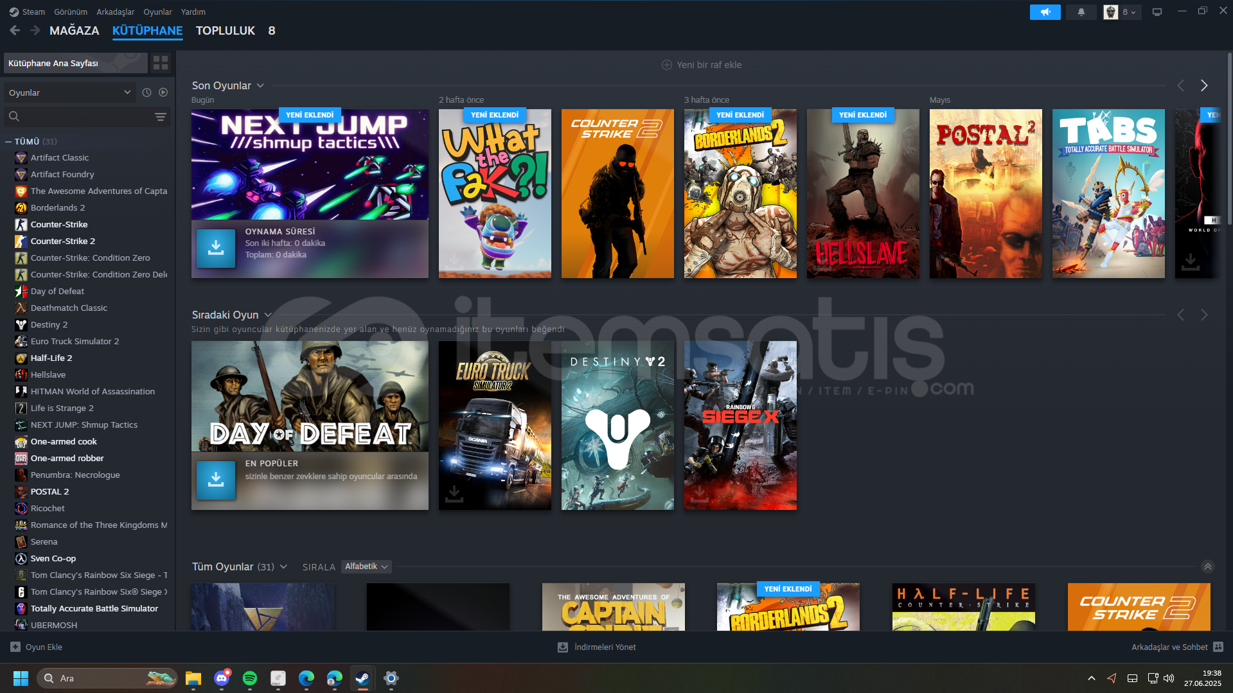The width and height of the screenshot is (1233, 693).
Task: Open POSTAL 2 cover art
Action: point(986,193)
